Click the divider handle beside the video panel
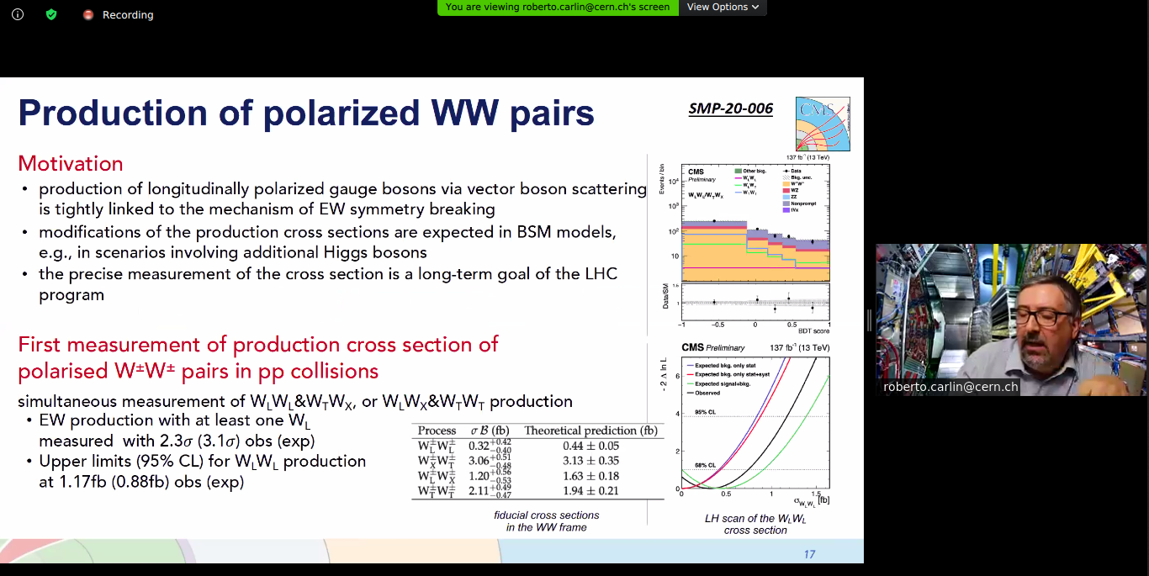This screenshot has width=1149, height=576. click(x=869, y=320)
